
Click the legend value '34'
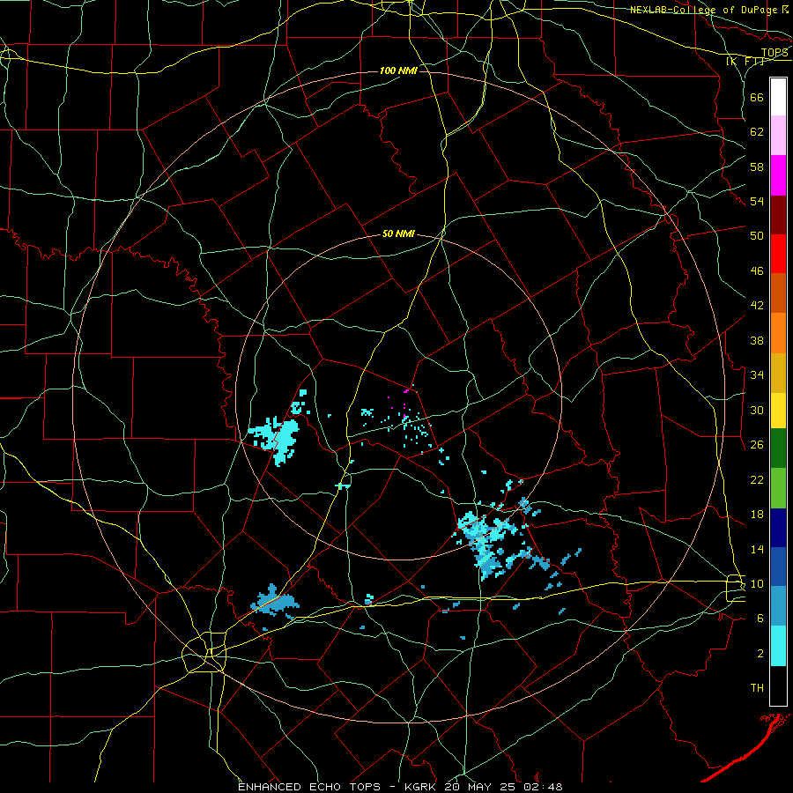point(757,375)
